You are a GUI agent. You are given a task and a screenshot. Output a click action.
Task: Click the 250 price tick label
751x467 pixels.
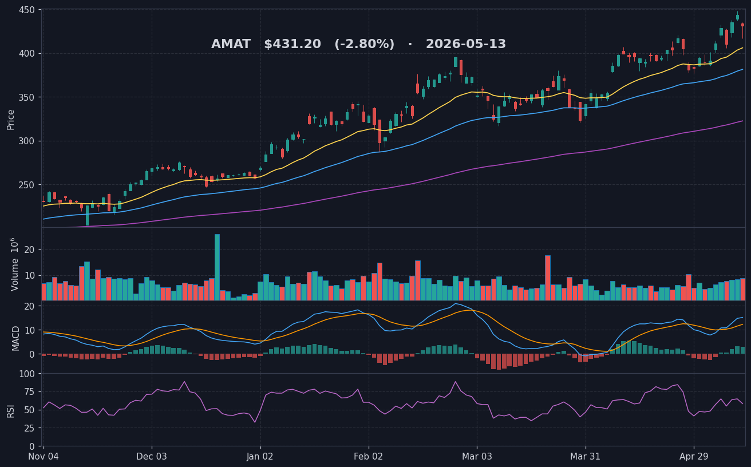pyautogui.click(x=27, y=185)
